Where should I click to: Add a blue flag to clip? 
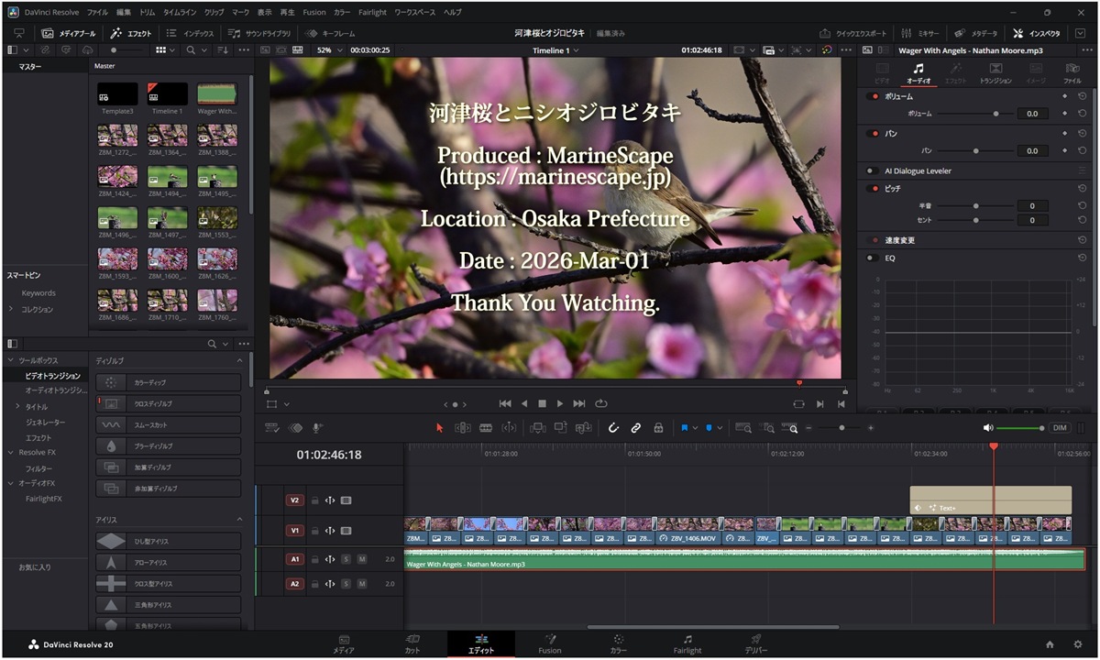click(x=684, y=428)
